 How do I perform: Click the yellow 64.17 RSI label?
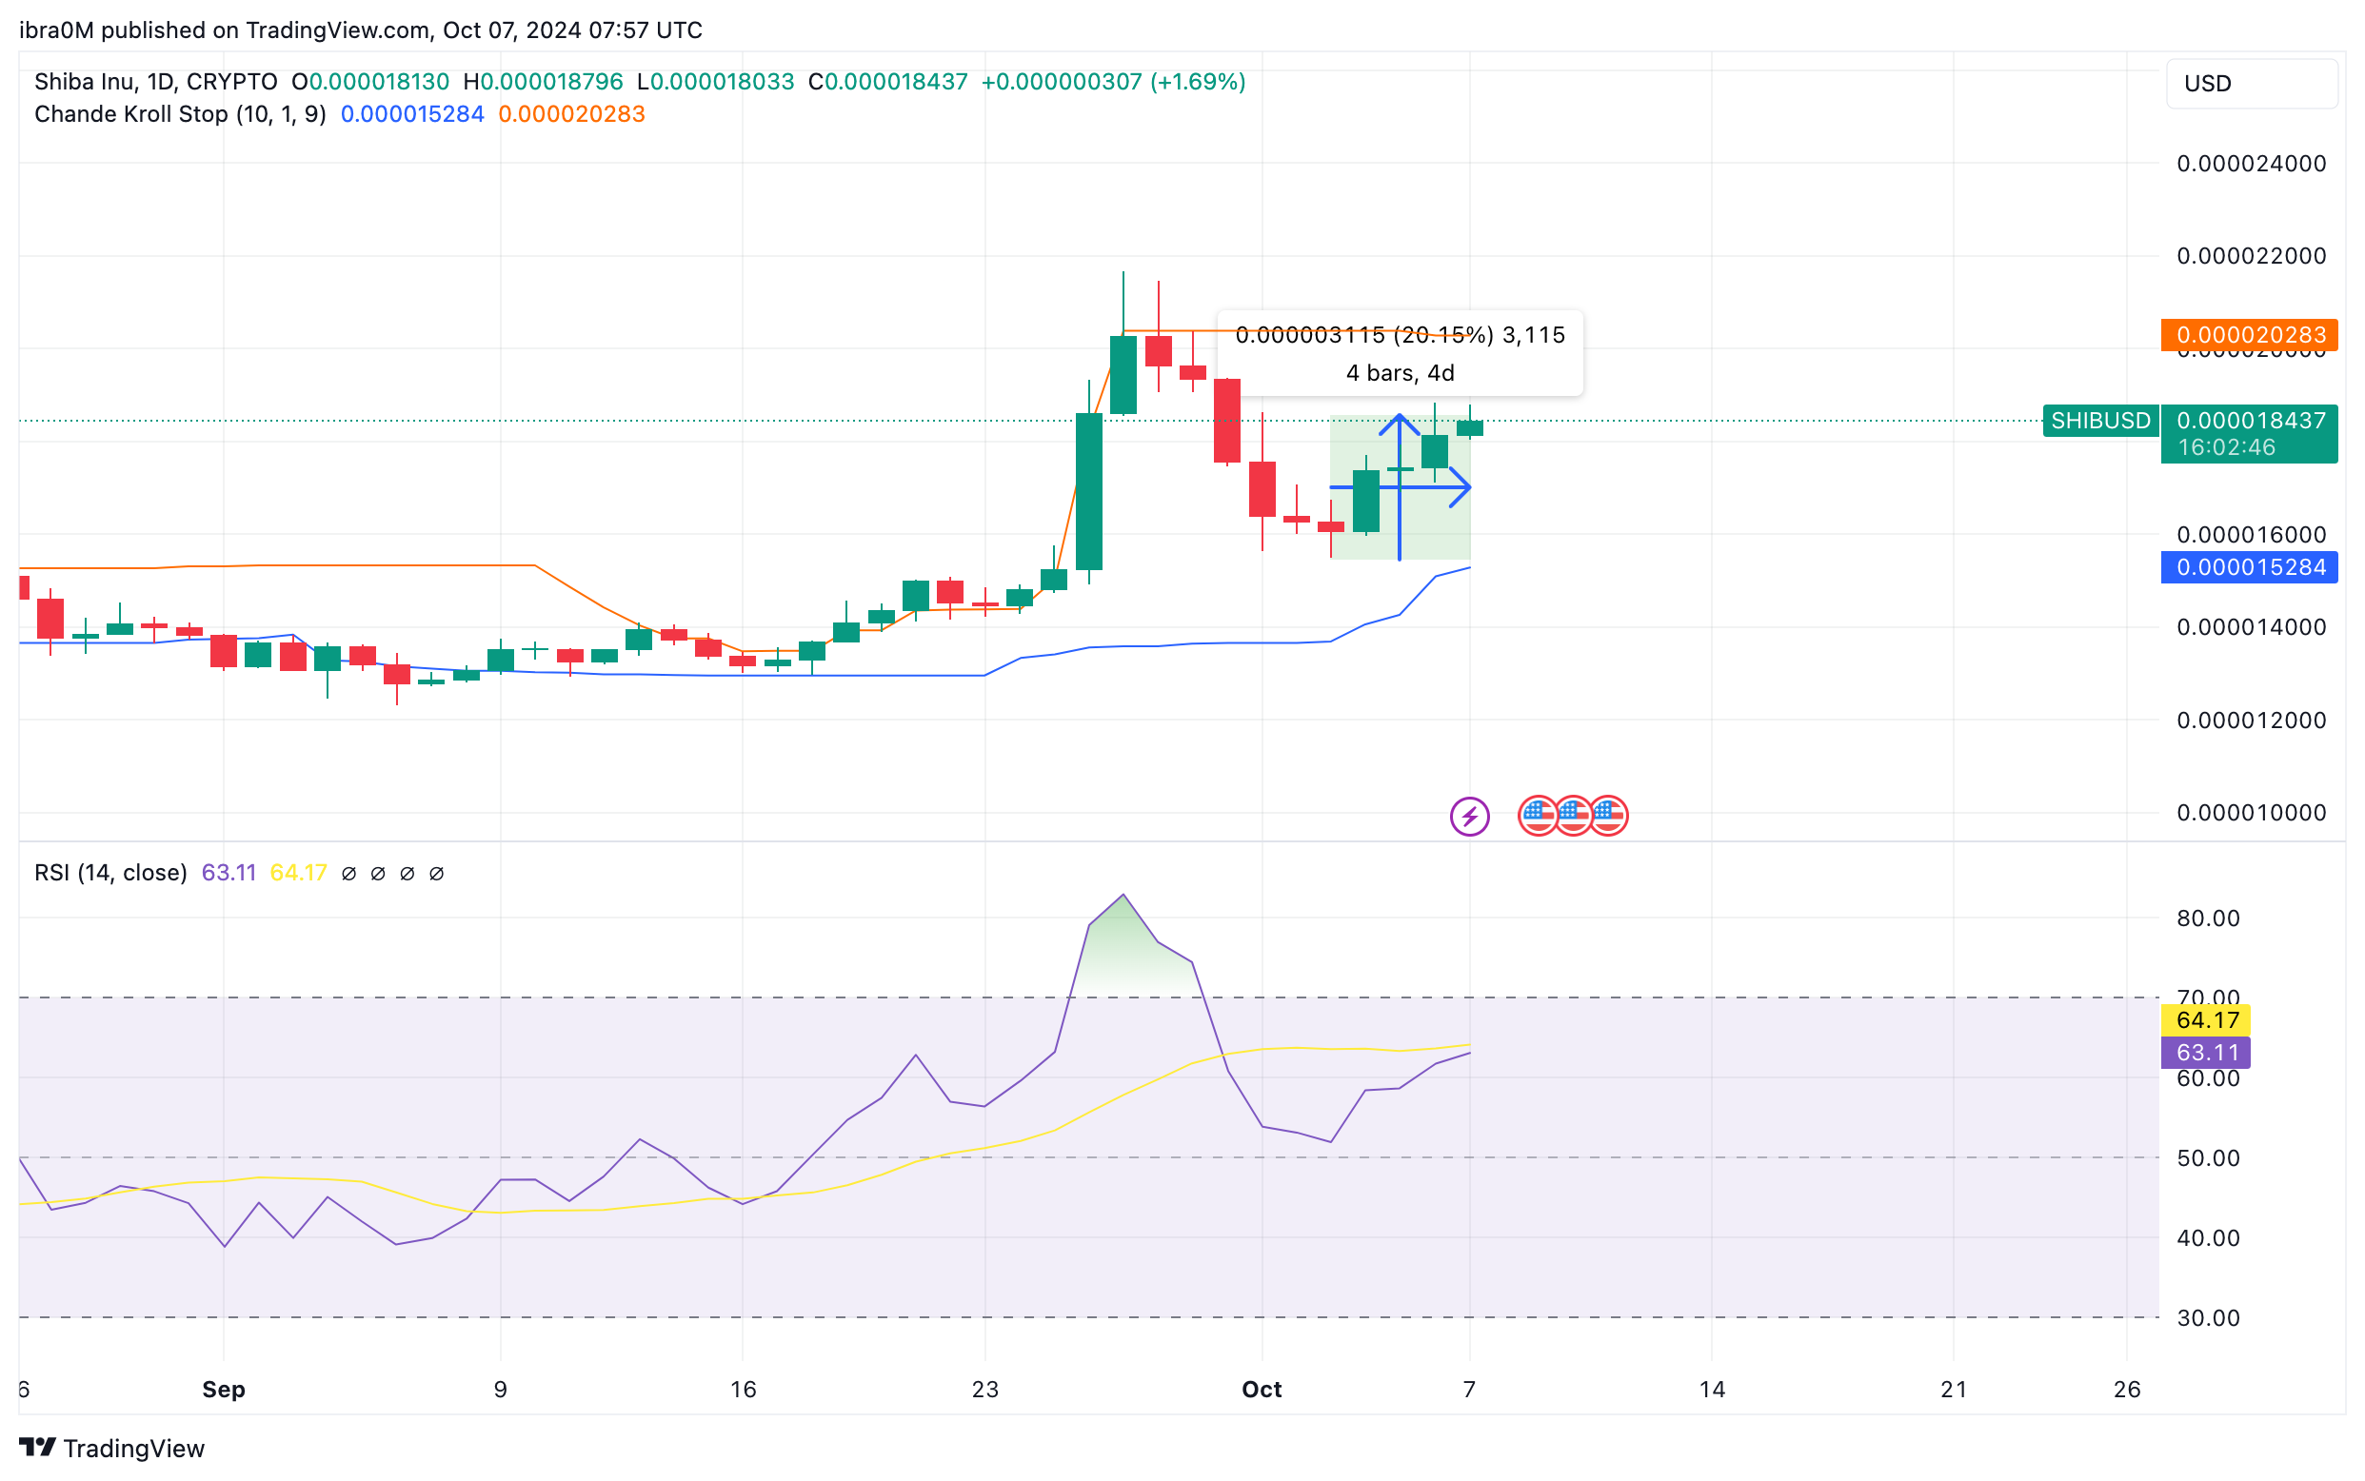pyautogui.click(x=2206, y=1019)
